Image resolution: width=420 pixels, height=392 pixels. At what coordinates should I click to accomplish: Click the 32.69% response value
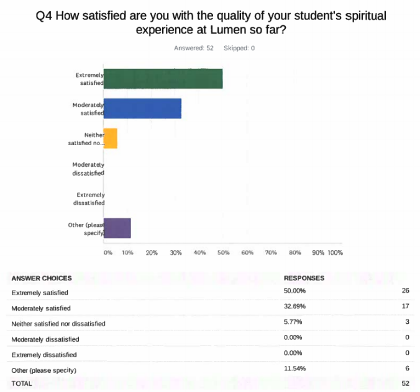point(294,306)
